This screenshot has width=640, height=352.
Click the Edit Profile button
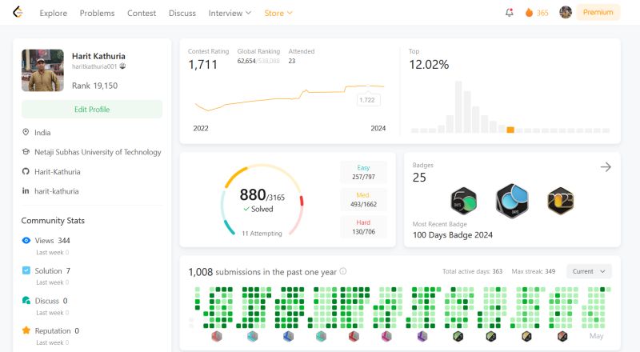(x=92, y=109)
